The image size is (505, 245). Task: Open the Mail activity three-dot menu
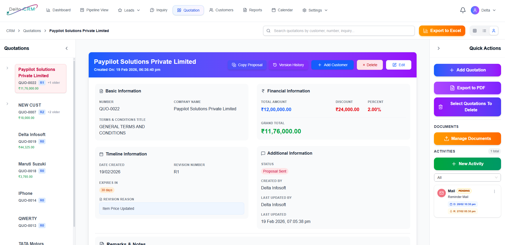click(494, 191)
